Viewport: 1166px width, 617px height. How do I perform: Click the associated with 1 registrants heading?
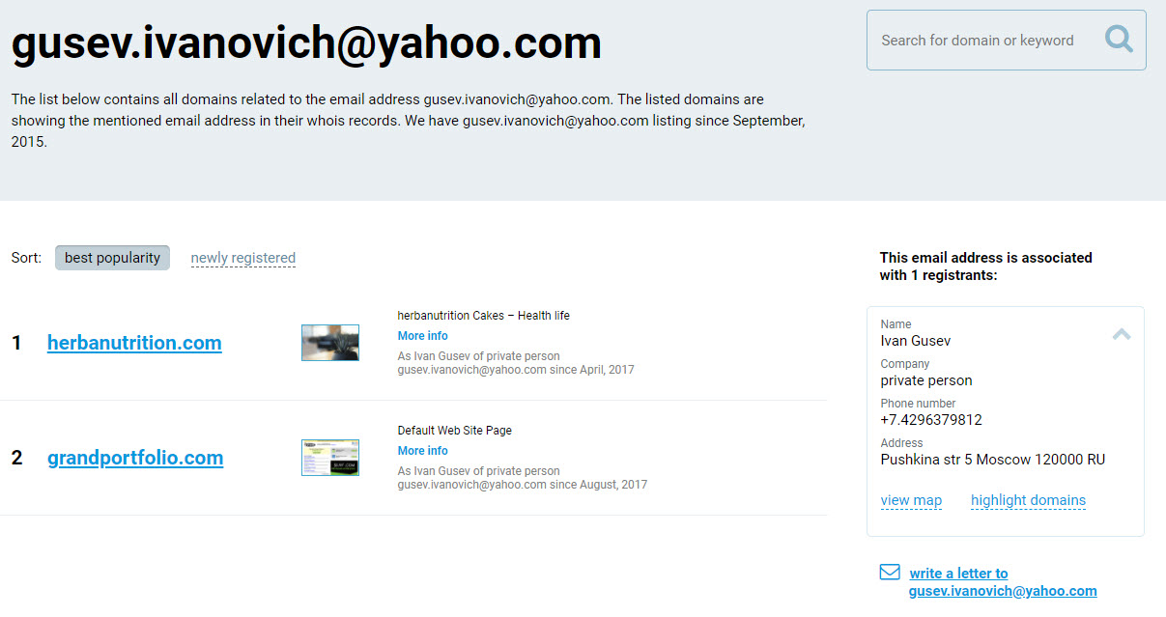click(x=986, y=266)
